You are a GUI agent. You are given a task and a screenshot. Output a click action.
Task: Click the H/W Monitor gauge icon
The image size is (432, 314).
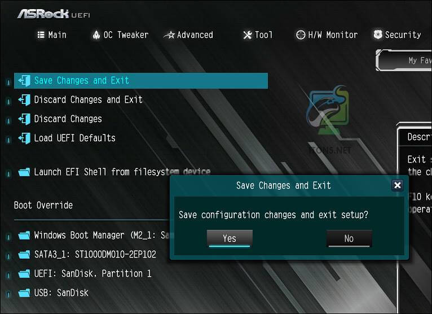(x=301, y=35)
